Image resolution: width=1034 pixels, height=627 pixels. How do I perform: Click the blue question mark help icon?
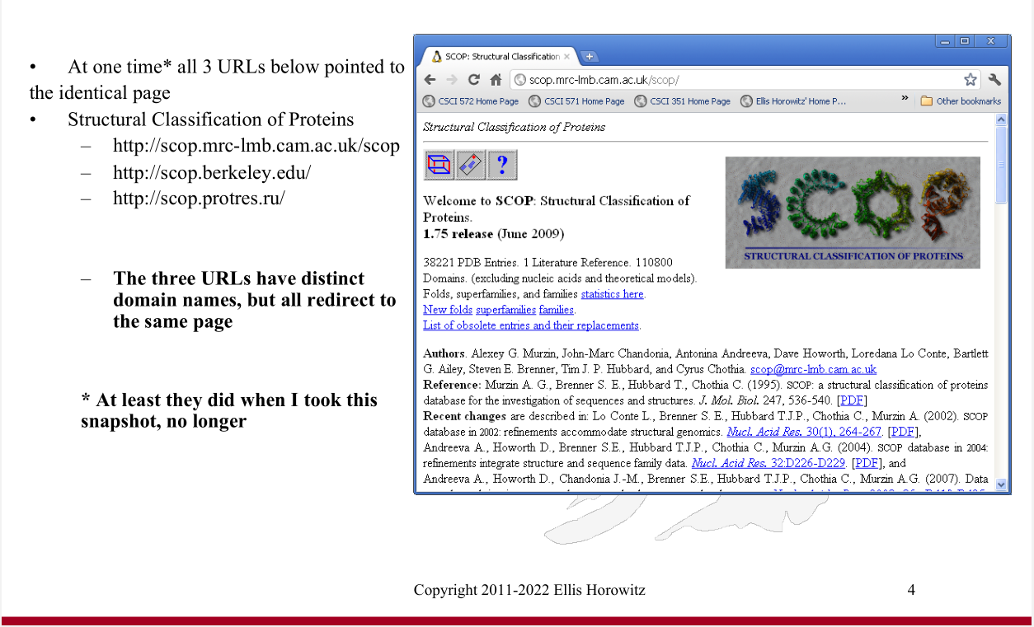[x=501, y=166]
